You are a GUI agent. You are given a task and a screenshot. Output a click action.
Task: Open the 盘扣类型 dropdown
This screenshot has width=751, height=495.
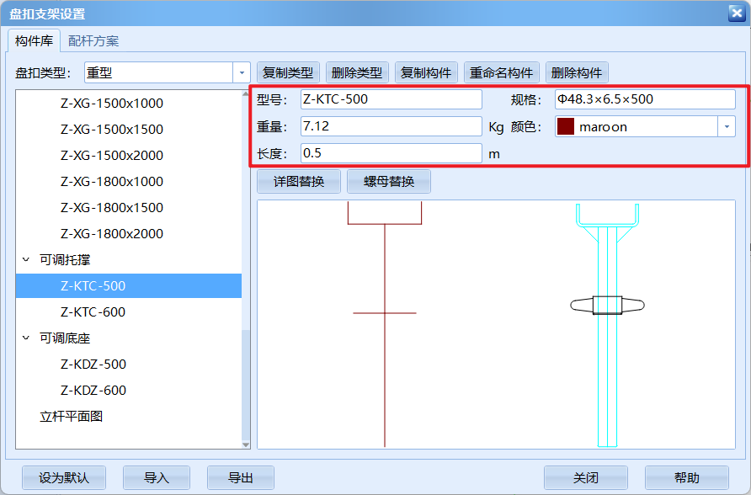(242, 73)
